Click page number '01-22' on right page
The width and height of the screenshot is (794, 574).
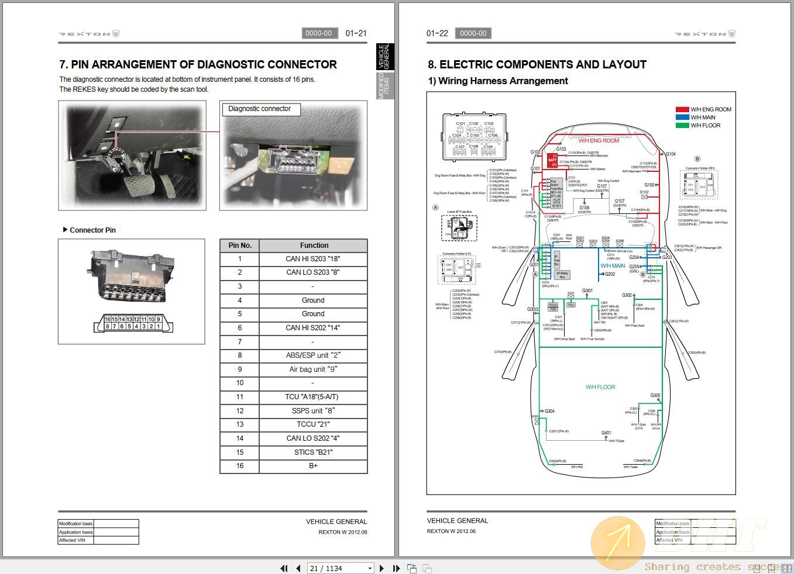tap(437, 33)
